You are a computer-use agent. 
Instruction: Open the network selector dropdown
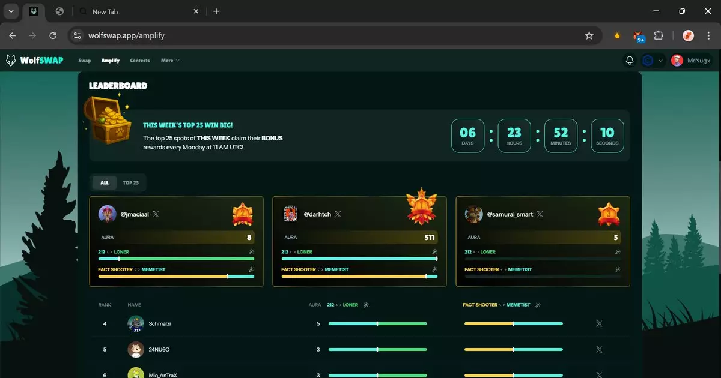point(652,61)
